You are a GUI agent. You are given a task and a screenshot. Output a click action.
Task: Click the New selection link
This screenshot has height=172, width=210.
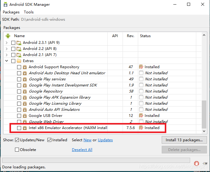[87, 140]
